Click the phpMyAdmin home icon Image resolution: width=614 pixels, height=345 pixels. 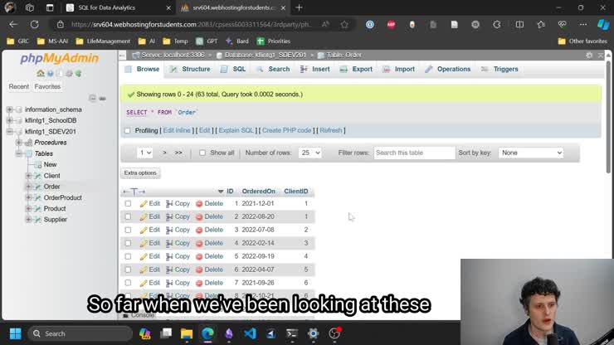pos(40,73)
